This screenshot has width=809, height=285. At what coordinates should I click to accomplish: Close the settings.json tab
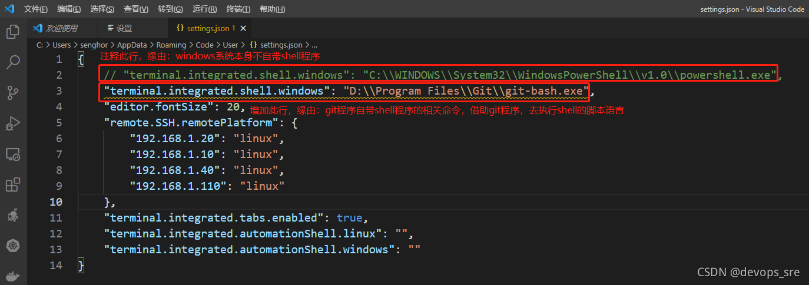click(x=243, y=28)
